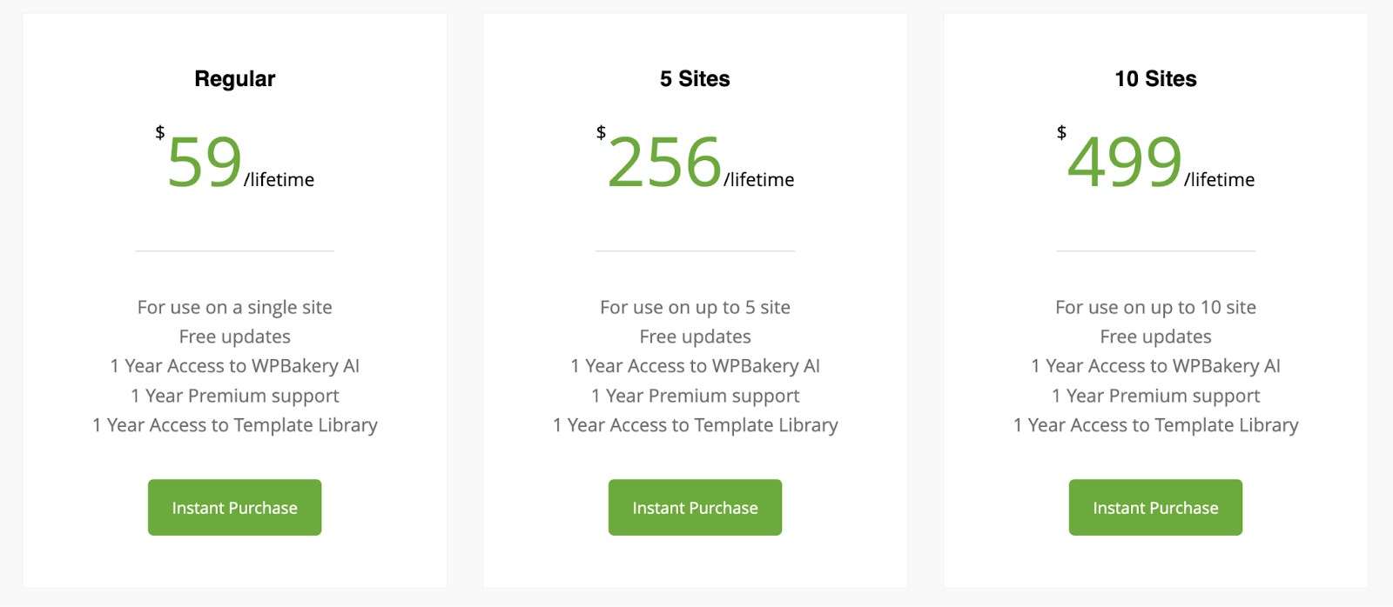Select the Regular plan title
This screenshot has width=1393, height=607.
(x=233, y=79)
